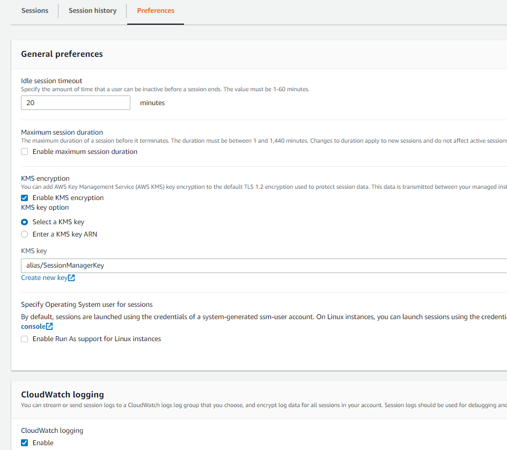Switch to the Session history tab
The height and width of the screenshot is (450, 507).
[x=92, y=11]
